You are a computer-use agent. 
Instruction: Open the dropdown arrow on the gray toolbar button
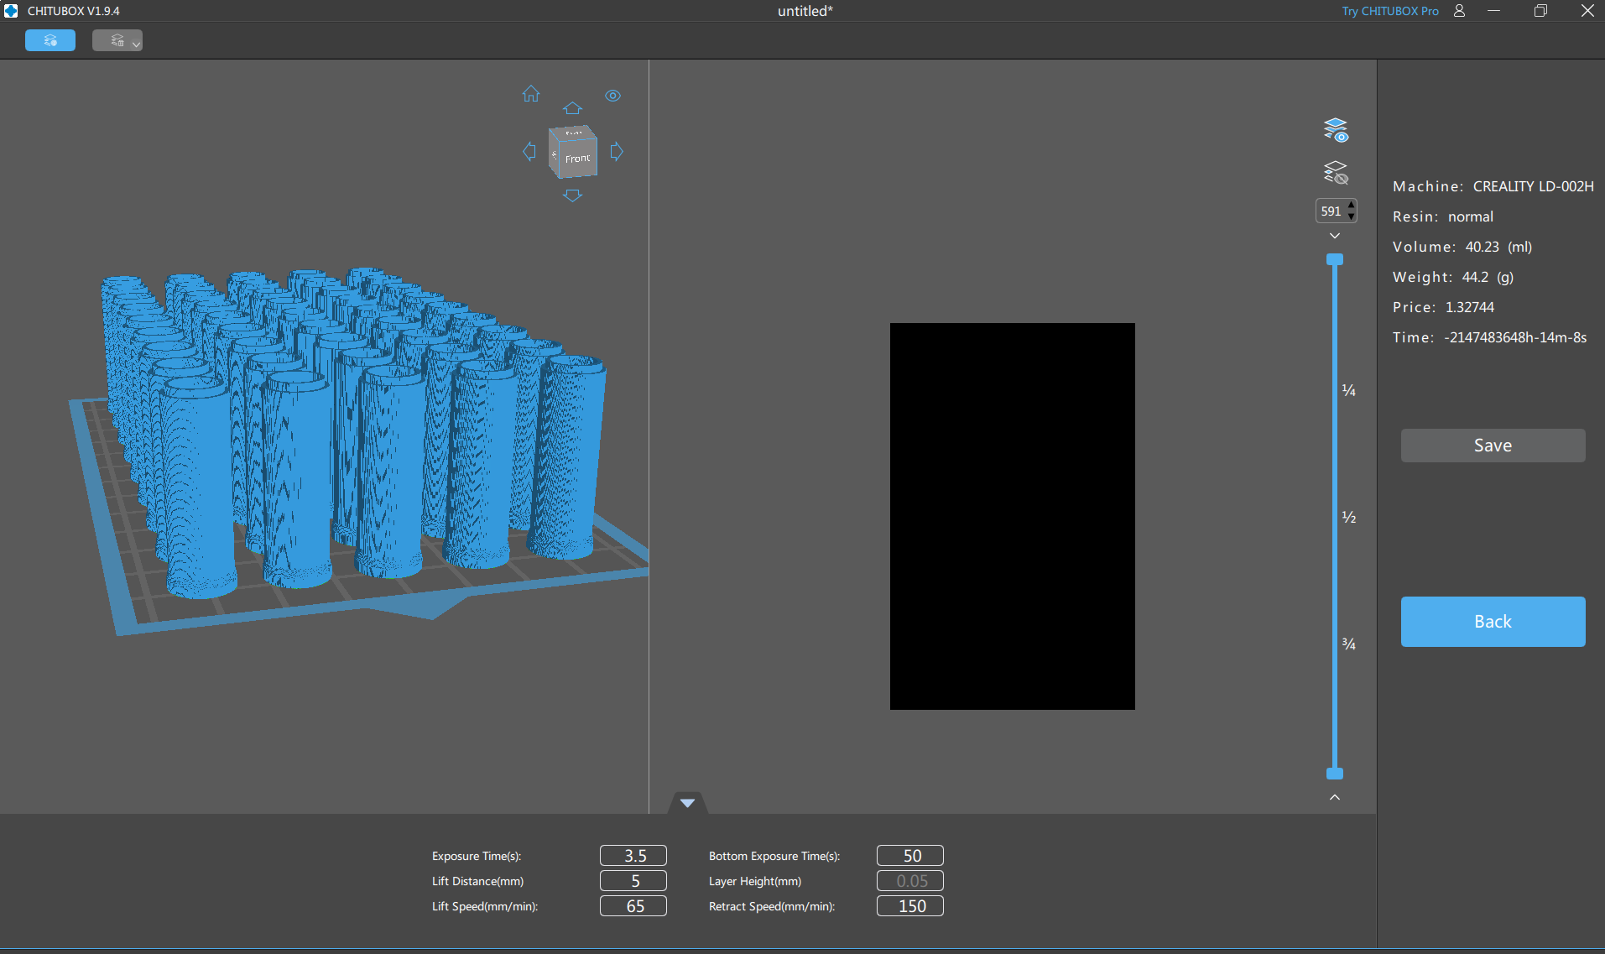(x=136, y=43)
